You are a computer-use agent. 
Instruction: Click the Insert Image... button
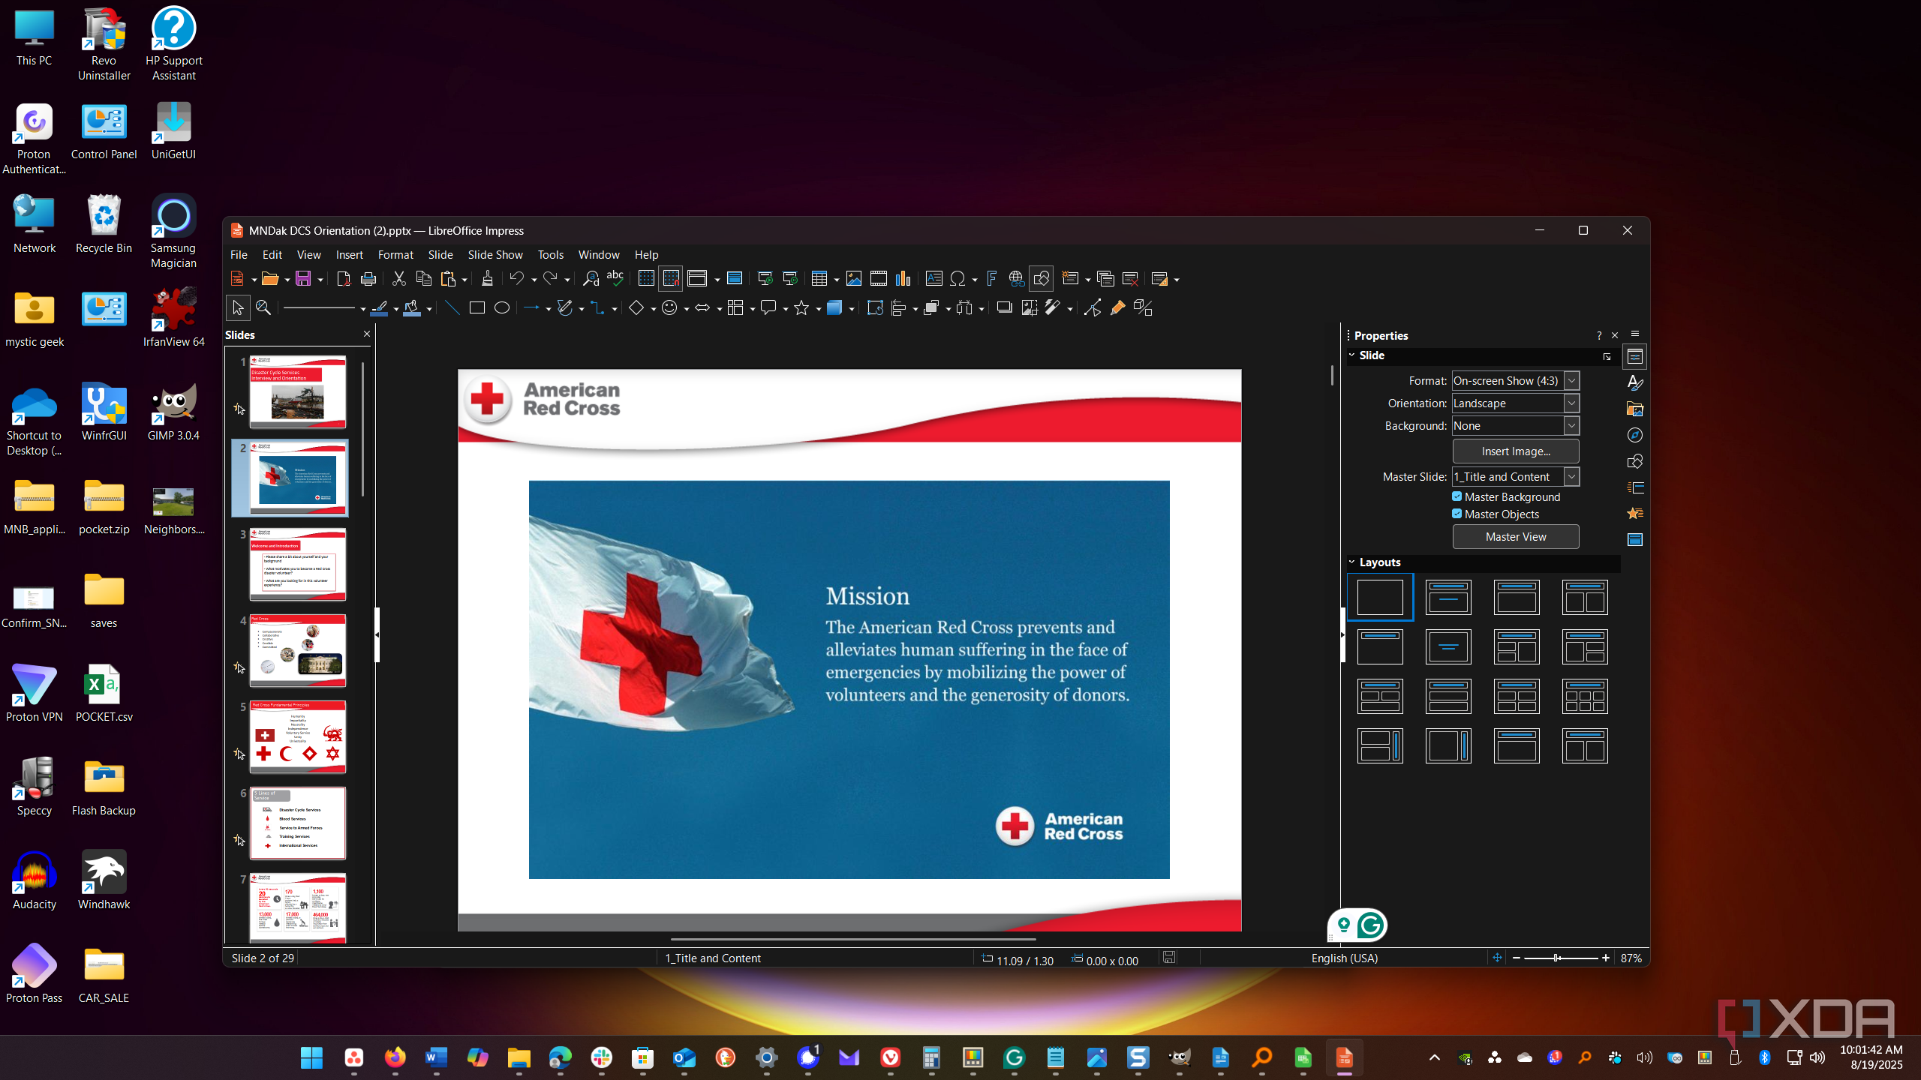(1516, 451)
